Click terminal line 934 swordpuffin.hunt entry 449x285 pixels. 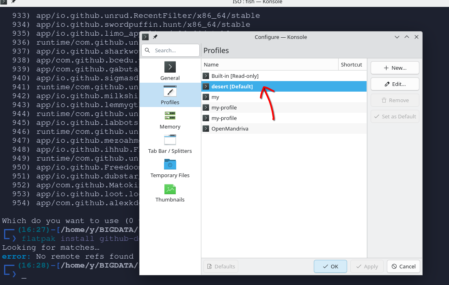pyautogui.click(x=131, y=24)
